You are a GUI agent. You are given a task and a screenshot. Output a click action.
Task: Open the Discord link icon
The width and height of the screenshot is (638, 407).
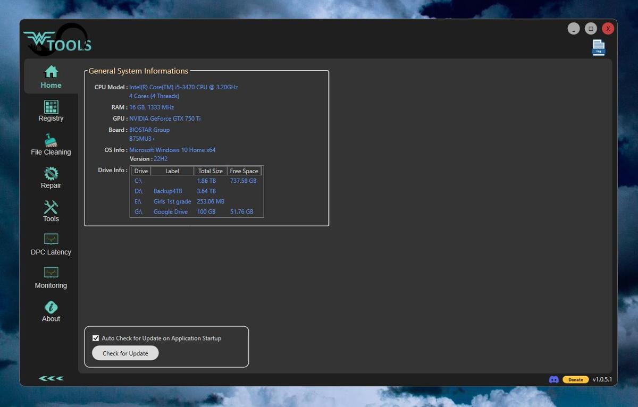point(553,379)
